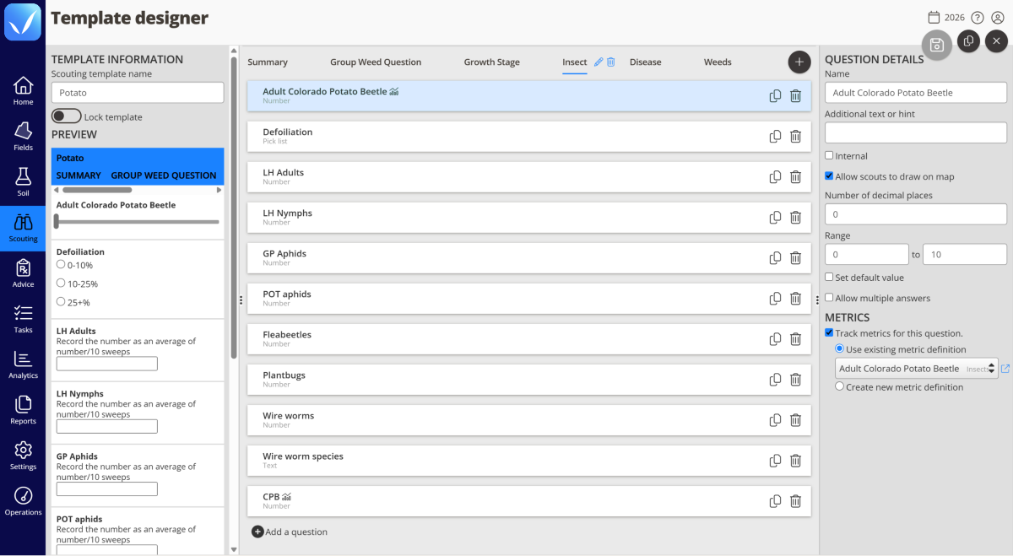Open the 2026 season calendar selector
Image resolution: width=1013 pixels, height=556 pixels.
click(945, 18)
